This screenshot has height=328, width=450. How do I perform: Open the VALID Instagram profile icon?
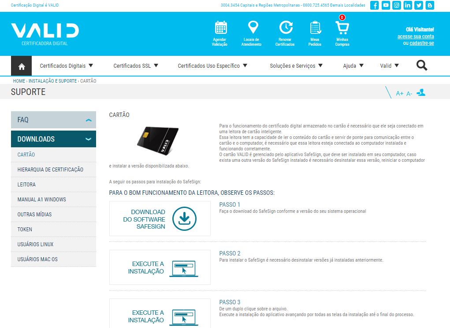(397, 5)
